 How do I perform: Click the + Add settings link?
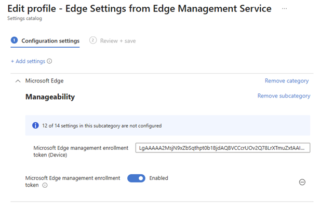[x=28, y=61]
